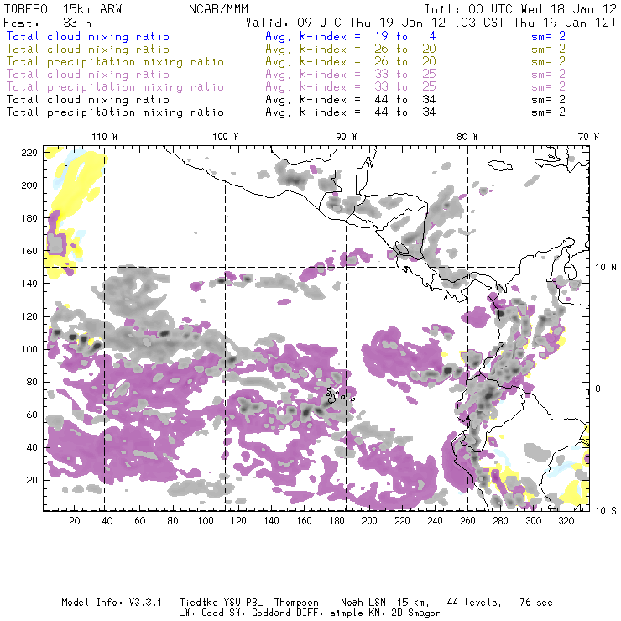Click the blue 'sm= 2' value in the first legend row
Viewport: 621px width, 621px height.
548,37
